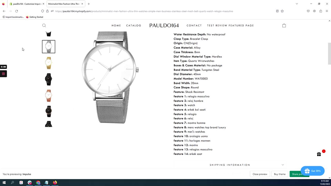The image size is (331, 186).
Task: Bookmark this page with the star icon
Action: click(x=282, y=11)
